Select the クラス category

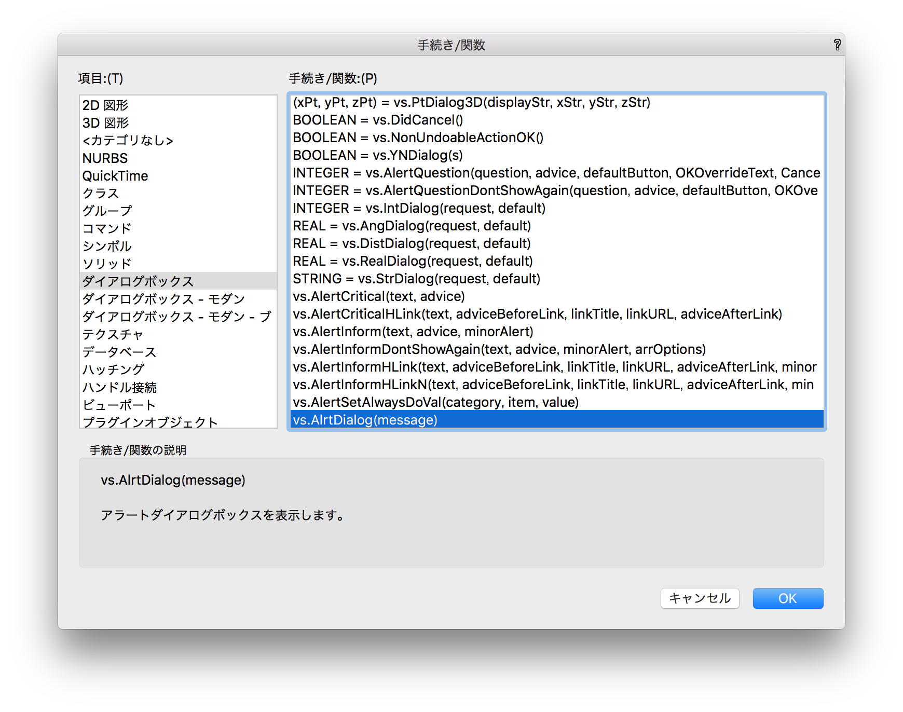point(178,194)
